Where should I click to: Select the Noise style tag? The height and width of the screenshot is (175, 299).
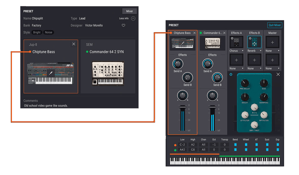click(48, 32)
